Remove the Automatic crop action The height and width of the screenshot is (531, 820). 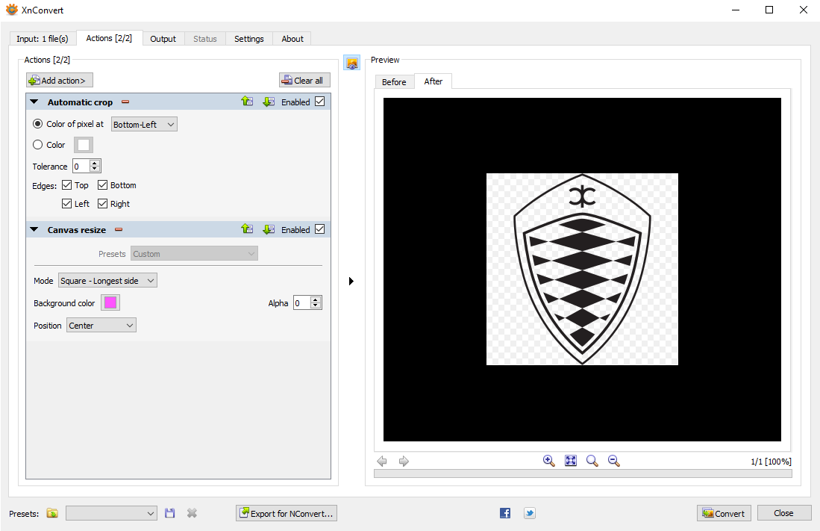[x=125, y=102]
